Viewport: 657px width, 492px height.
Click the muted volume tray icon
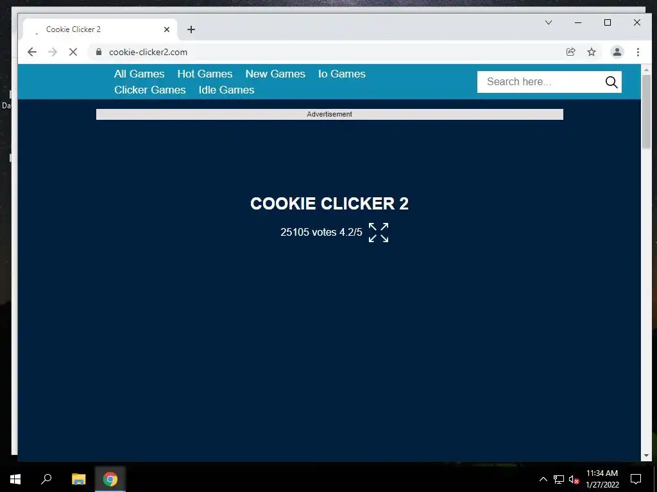(x=574, y=479)
